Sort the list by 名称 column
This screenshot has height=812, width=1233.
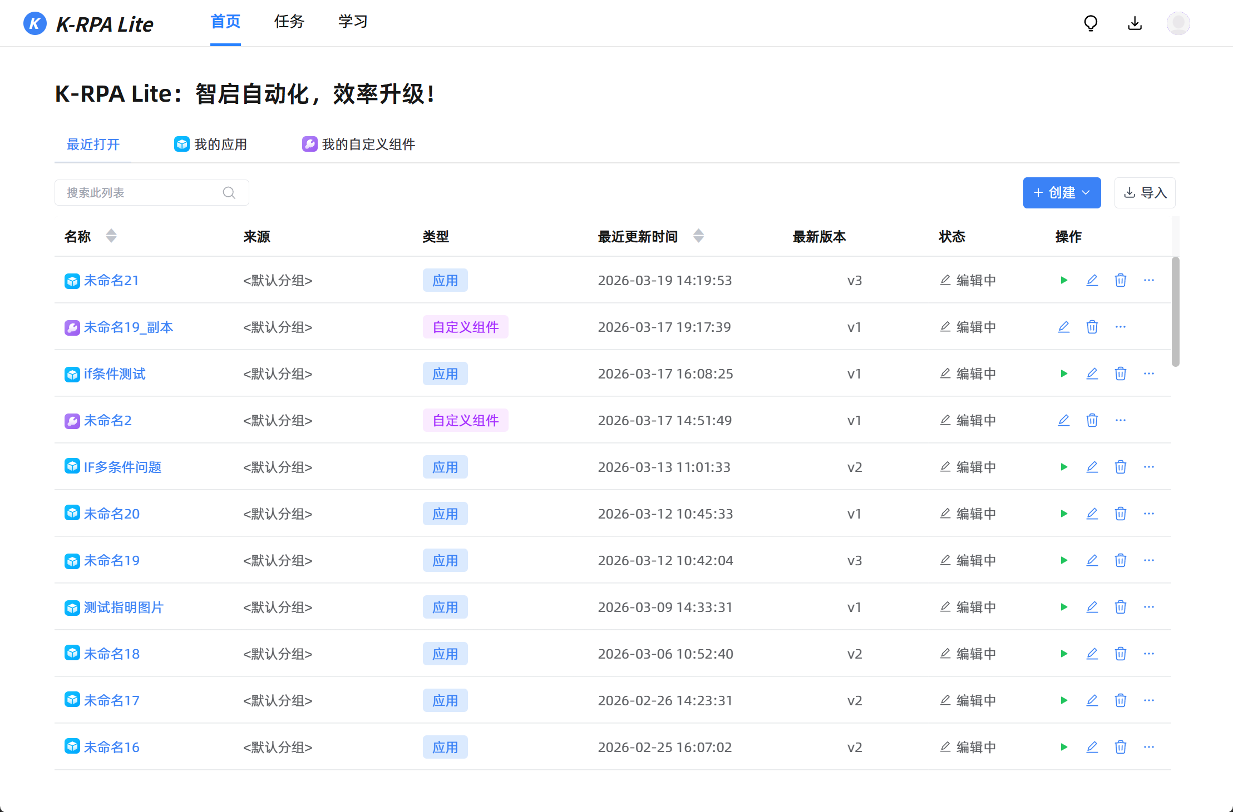111,236
